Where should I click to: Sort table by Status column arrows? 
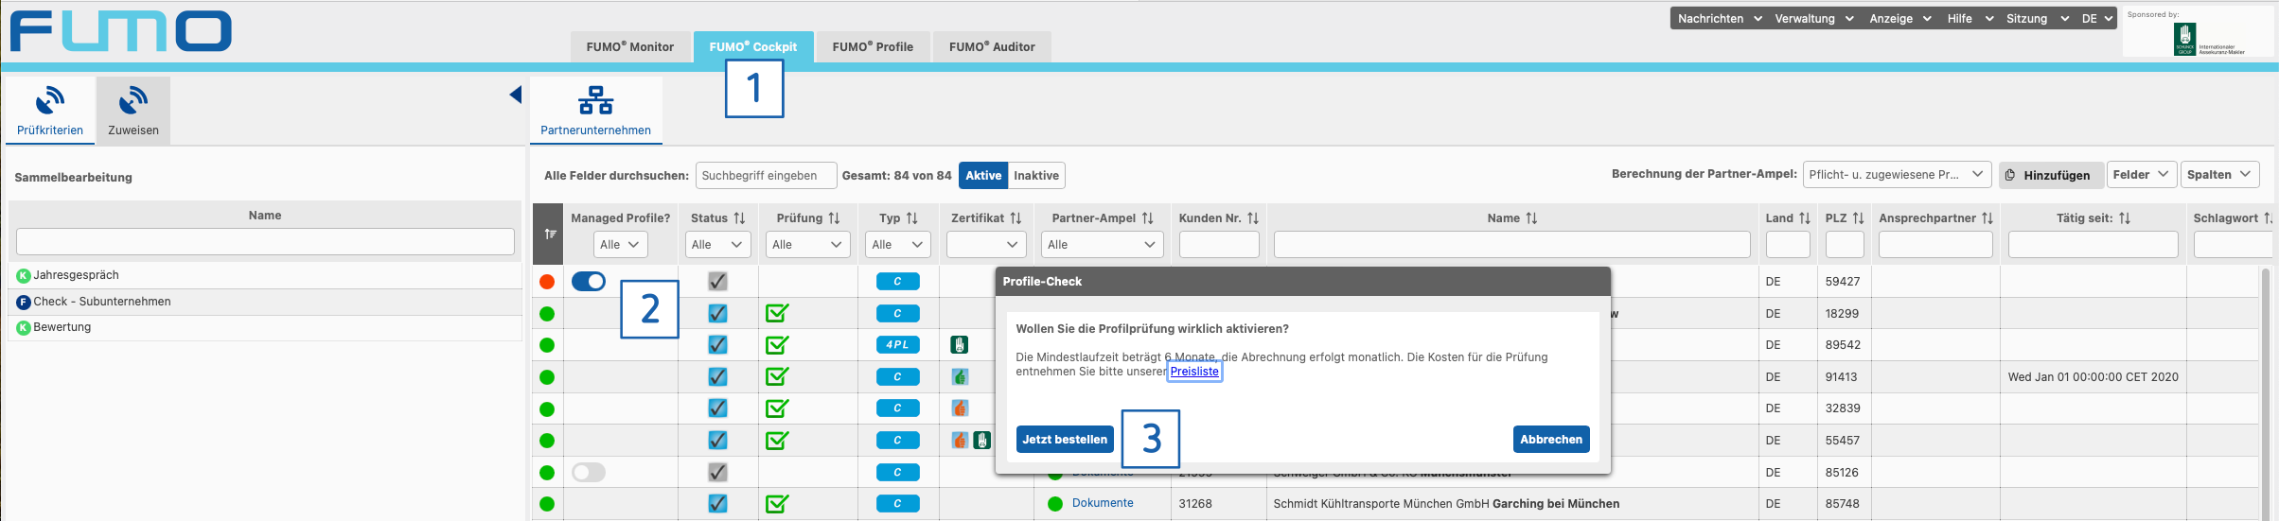tap(739, 218)
